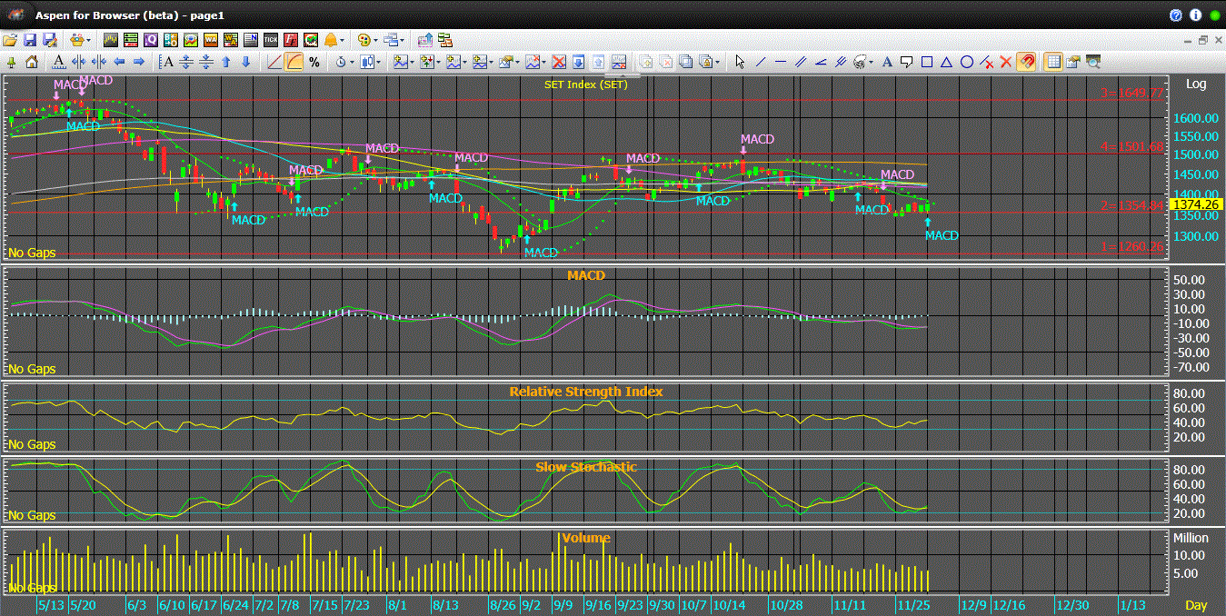This screenshot has height=616, width=1226.
Task: Click the help question mark icon
Action: pos(1175,15)
